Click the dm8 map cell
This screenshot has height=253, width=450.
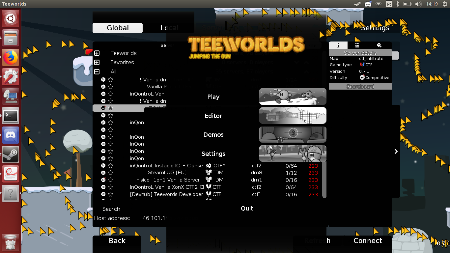(257, 173)
